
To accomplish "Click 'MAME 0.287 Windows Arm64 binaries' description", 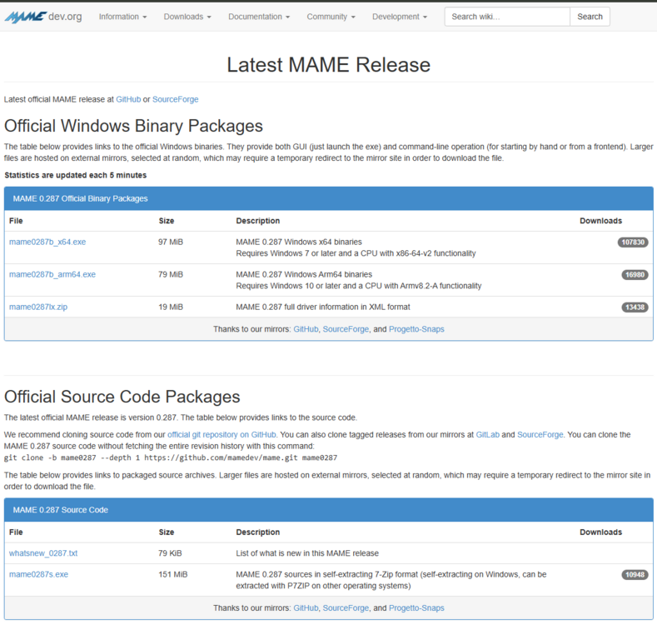I will (x=304, y=274).
